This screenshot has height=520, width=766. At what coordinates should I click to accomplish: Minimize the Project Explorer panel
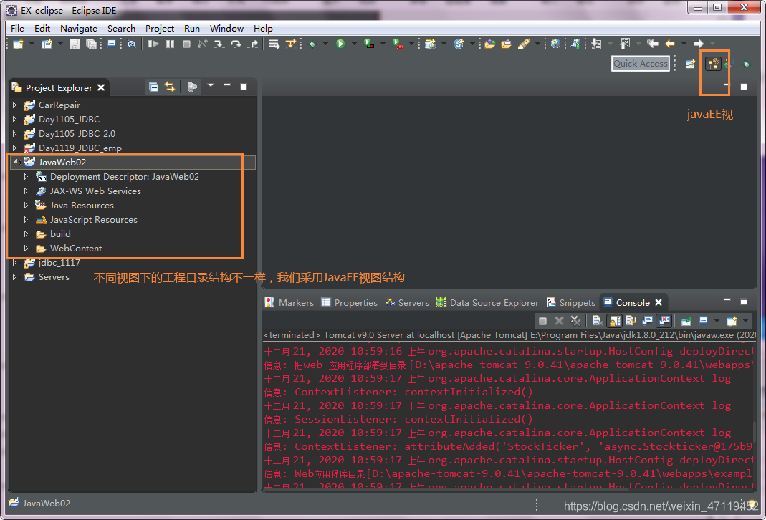[x=227, y=86]
